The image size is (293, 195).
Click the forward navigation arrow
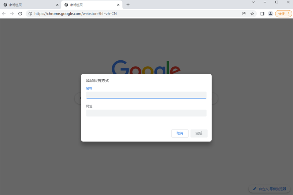(x=12, y=14)
